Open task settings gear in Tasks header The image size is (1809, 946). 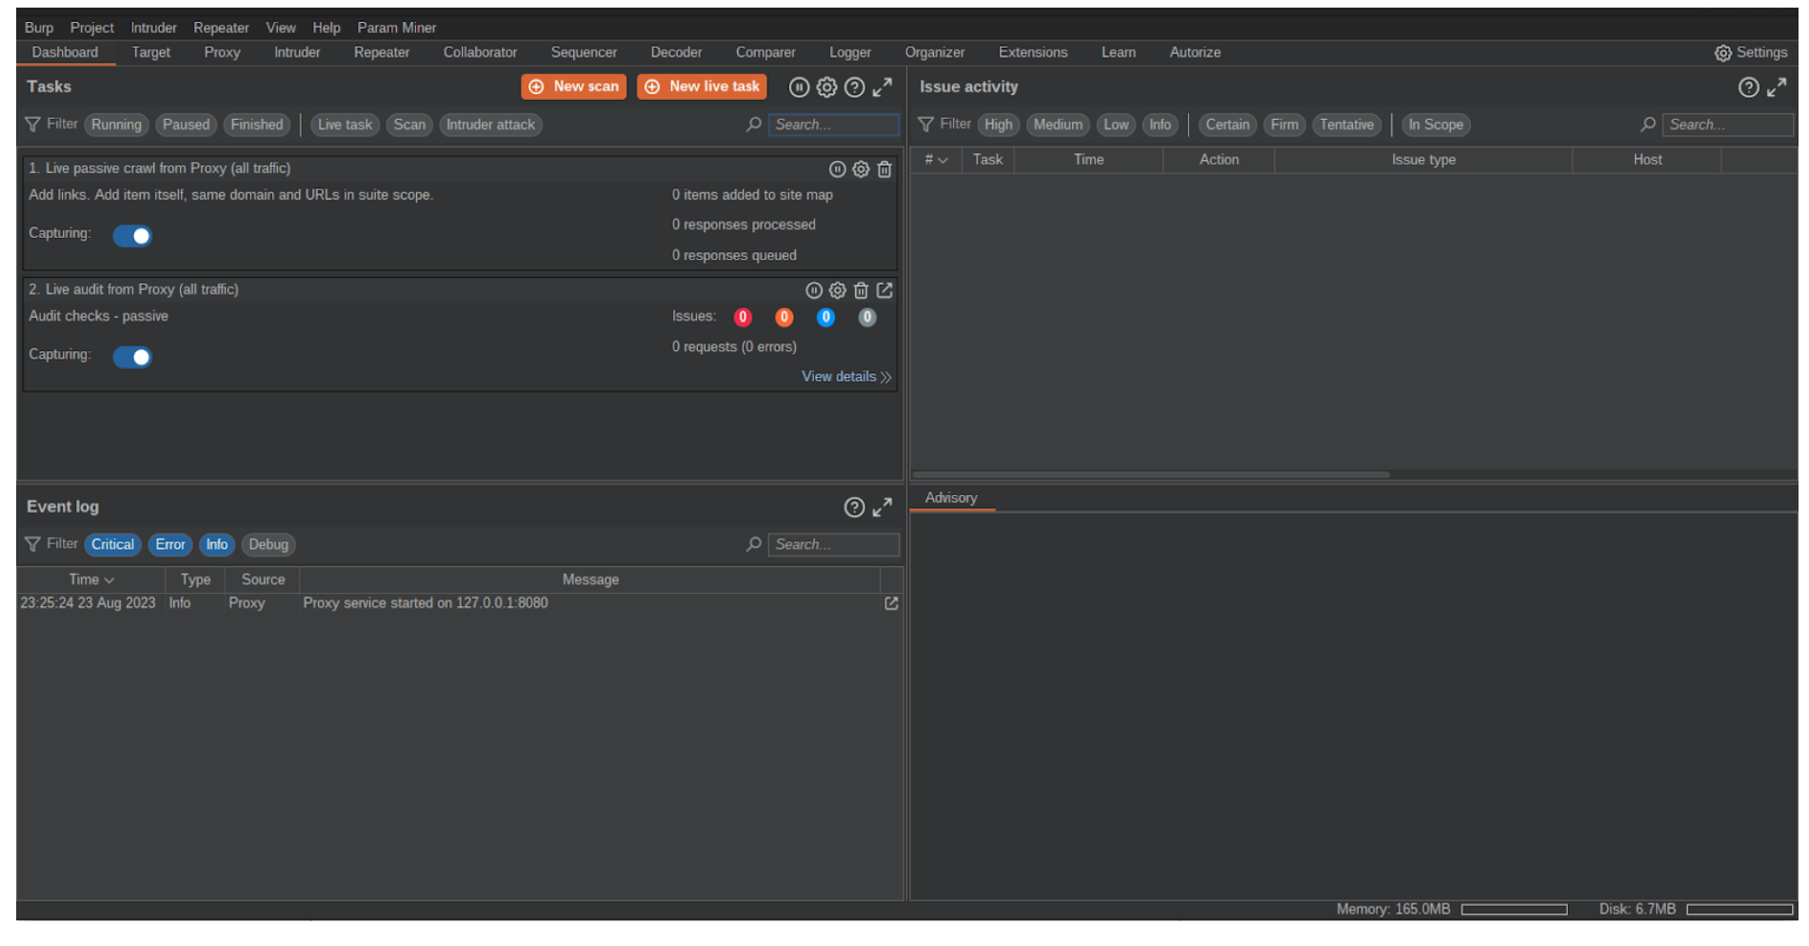826,88
